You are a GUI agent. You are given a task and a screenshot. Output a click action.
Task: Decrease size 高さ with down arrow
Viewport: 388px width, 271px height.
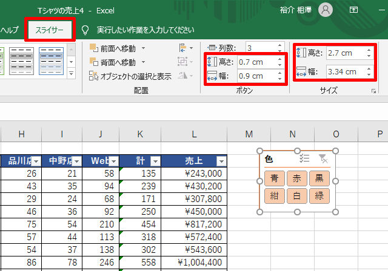(369, 56)
